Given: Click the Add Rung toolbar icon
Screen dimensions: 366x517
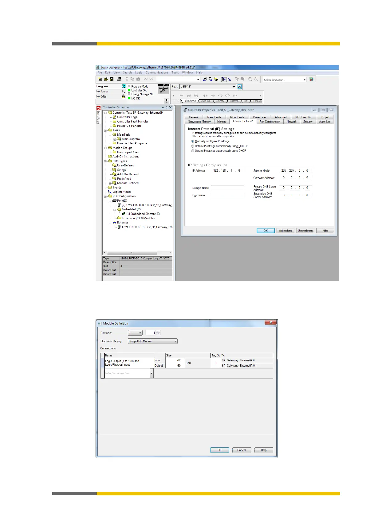Looking at the screenshot, I should coord(181,96).
